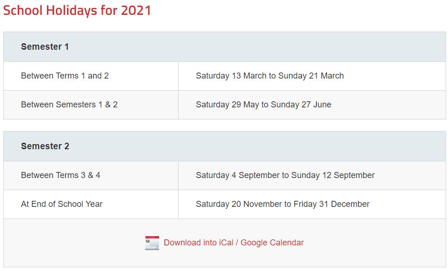Image resolution: width=448 pixels, height=271 pixels.
Task: Select the 'Between Terms 1 and 2' label
Action: point(65,76)
